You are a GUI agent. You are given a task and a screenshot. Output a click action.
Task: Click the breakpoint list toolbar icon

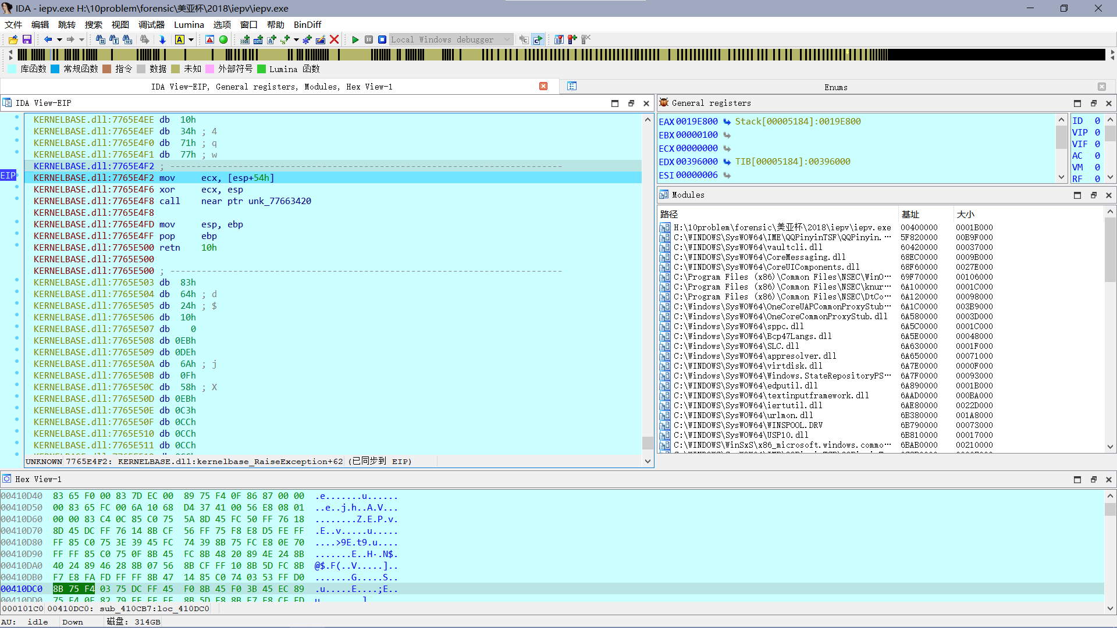coord(558,40)
